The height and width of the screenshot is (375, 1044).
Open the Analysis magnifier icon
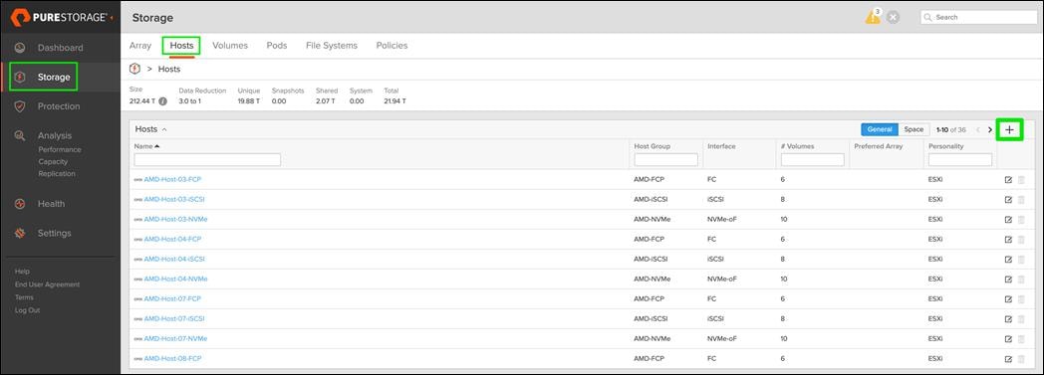coord(20,135)
